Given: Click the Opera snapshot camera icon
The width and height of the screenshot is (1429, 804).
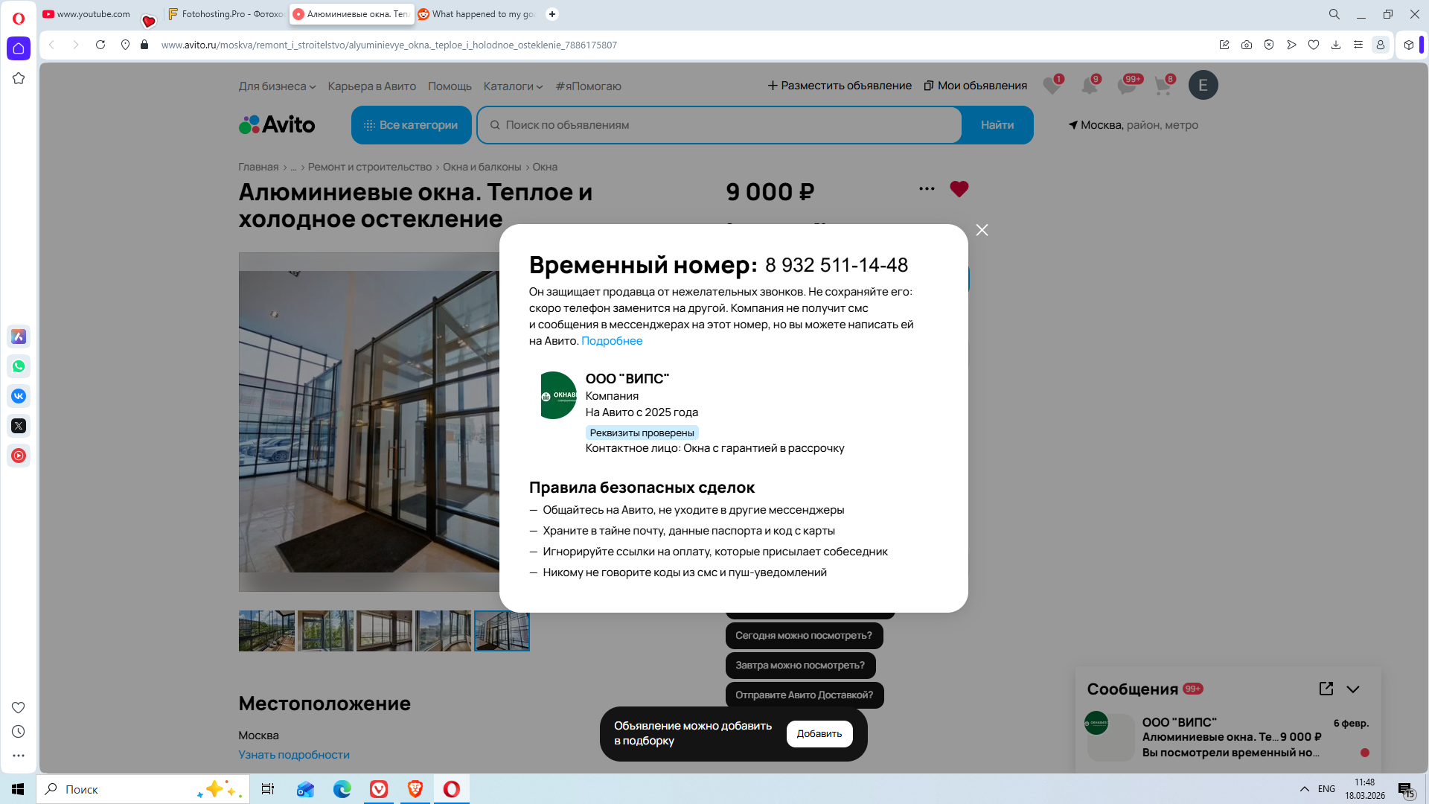Looking at the screenshot, I should click(1247, 45).
